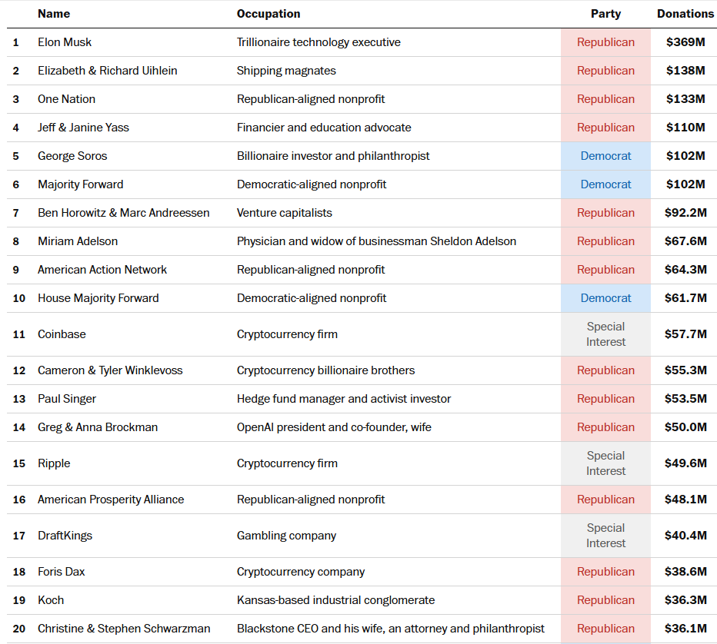This screenshot has width=717, height=644.
Task: Click the Name column header
Action: coord(54,14)
